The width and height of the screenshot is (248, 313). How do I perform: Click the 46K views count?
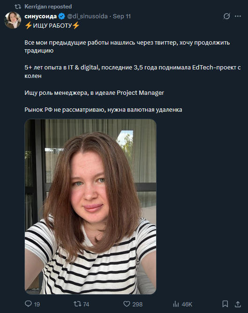tap(187, 304)
